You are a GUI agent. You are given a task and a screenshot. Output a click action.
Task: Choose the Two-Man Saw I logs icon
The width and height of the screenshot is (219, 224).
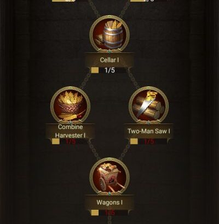(148, 105)
